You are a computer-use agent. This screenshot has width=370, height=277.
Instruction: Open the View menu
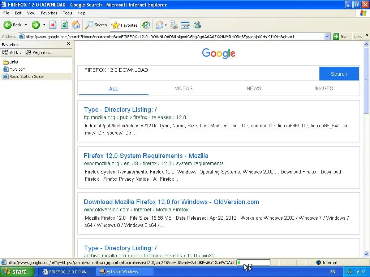(x=31, y=13)
